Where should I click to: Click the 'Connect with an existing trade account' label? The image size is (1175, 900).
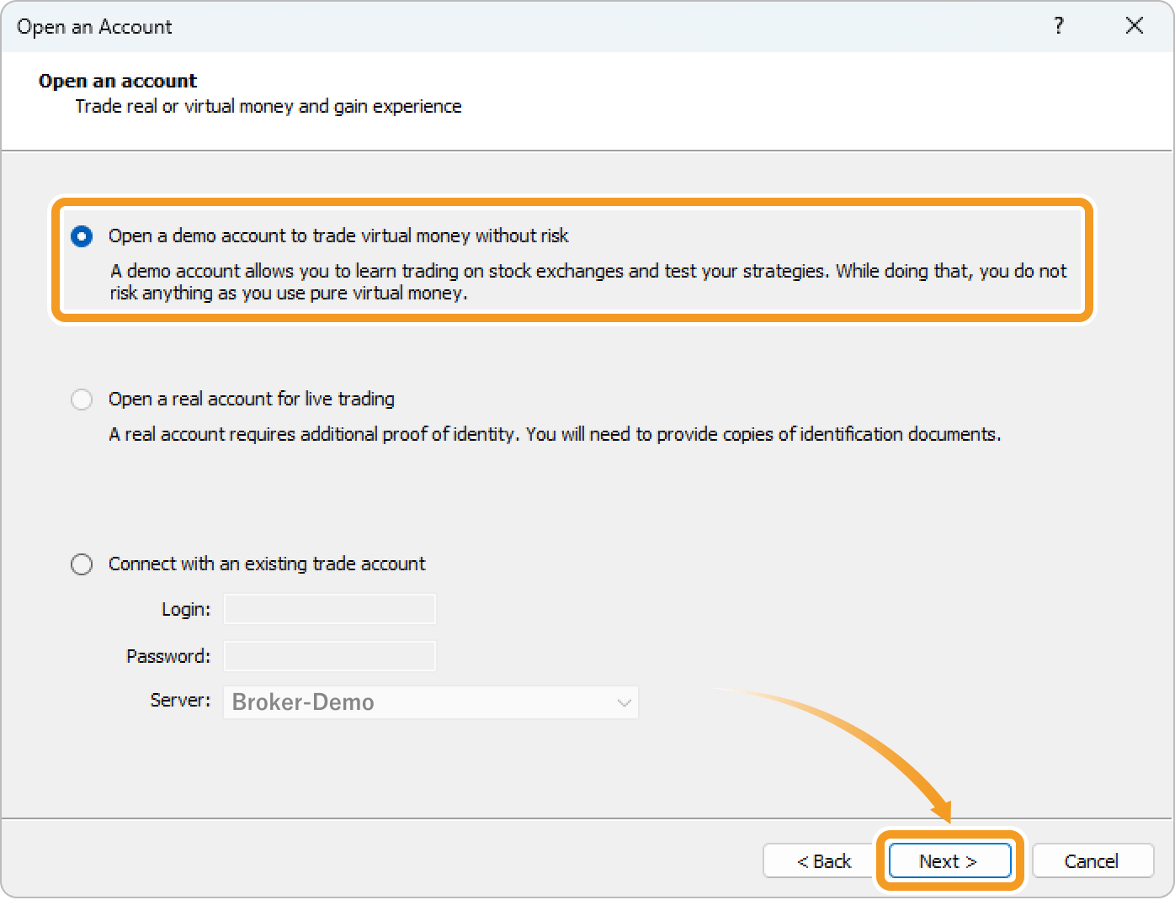point(267,564)
